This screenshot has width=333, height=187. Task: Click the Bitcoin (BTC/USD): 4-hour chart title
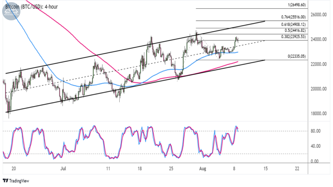pyautogui.click(x=31, y=7)
